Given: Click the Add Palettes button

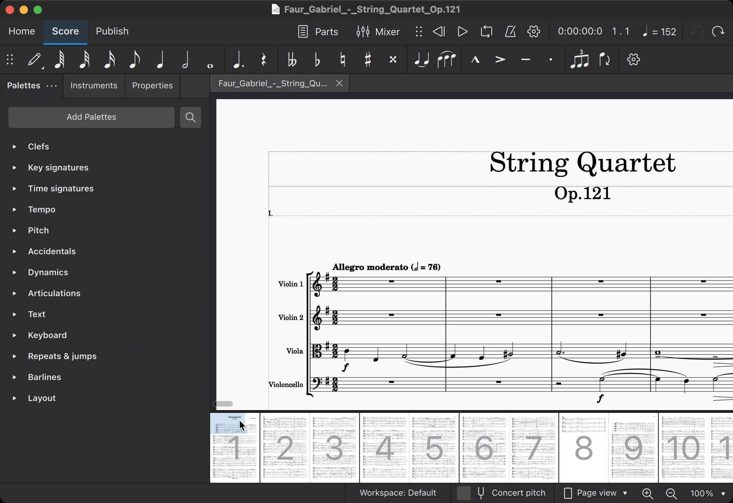Looking at the screenshot, I should click(x=91, y=117).
